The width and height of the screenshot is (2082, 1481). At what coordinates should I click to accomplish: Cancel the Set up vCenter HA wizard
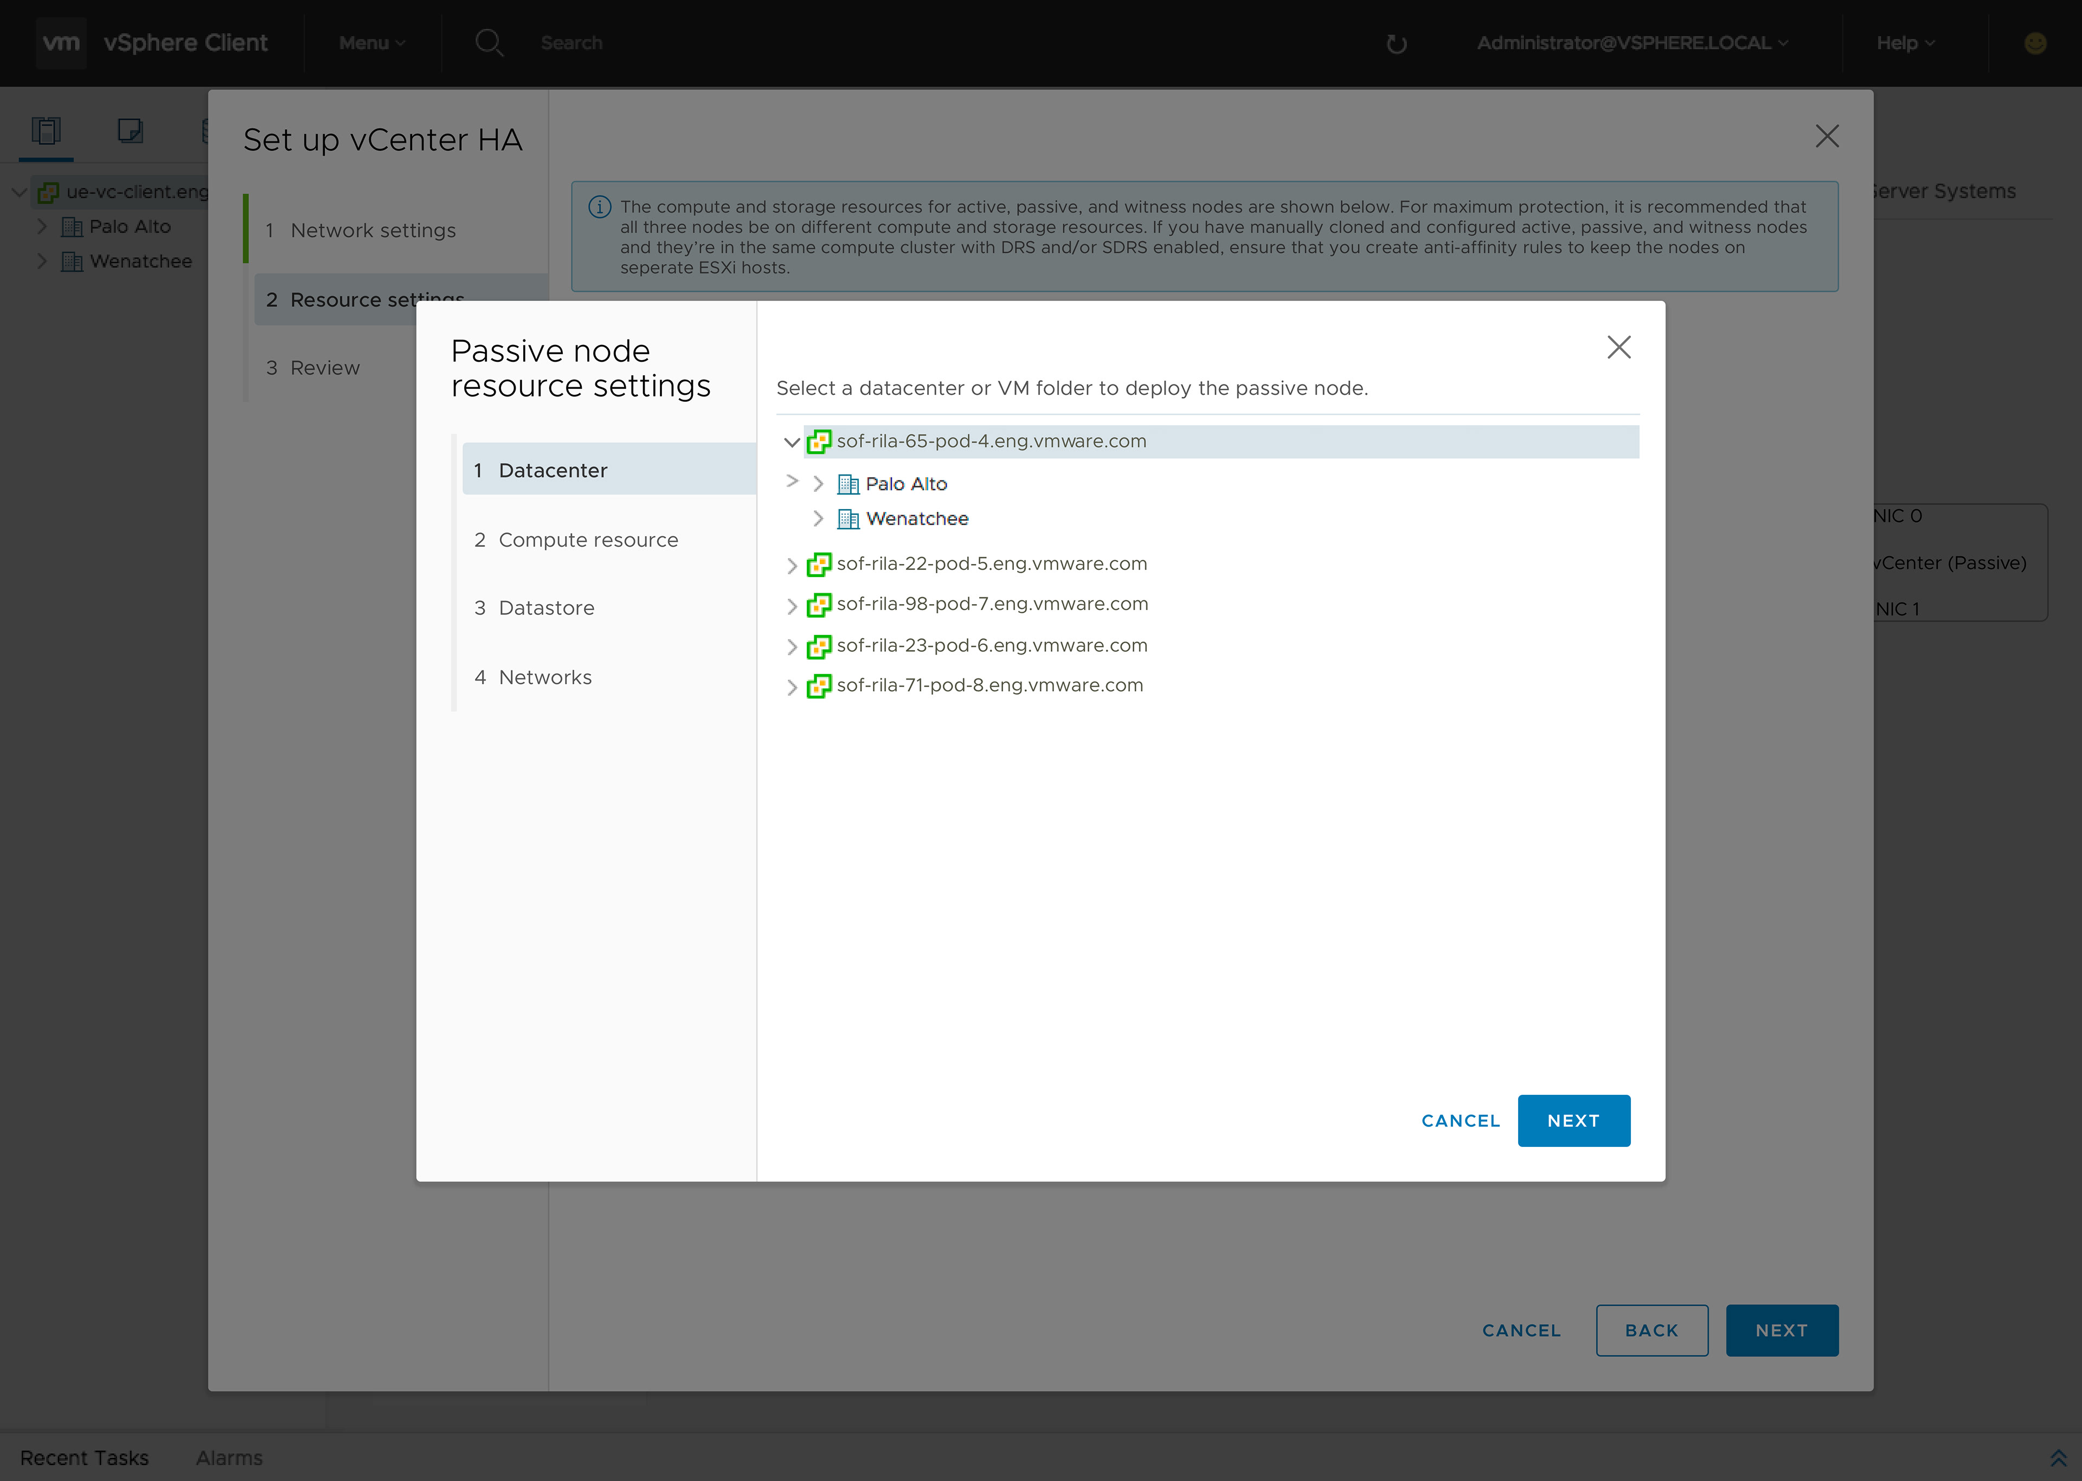point(1521,1331)
